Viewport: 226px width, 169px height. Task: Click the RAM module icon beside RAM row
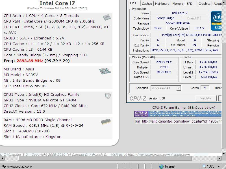[x=106, y=122]
